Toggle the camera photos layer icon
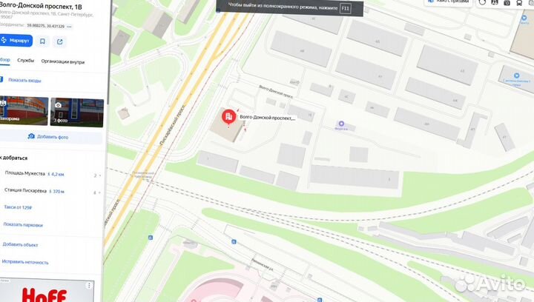 (x=507, y=3)
